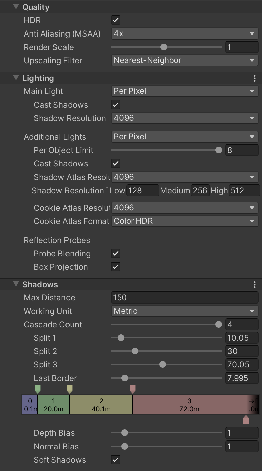Click the Render Scale slider handle
This screenshot has height=471, width=262.
(x=164, y=47)
